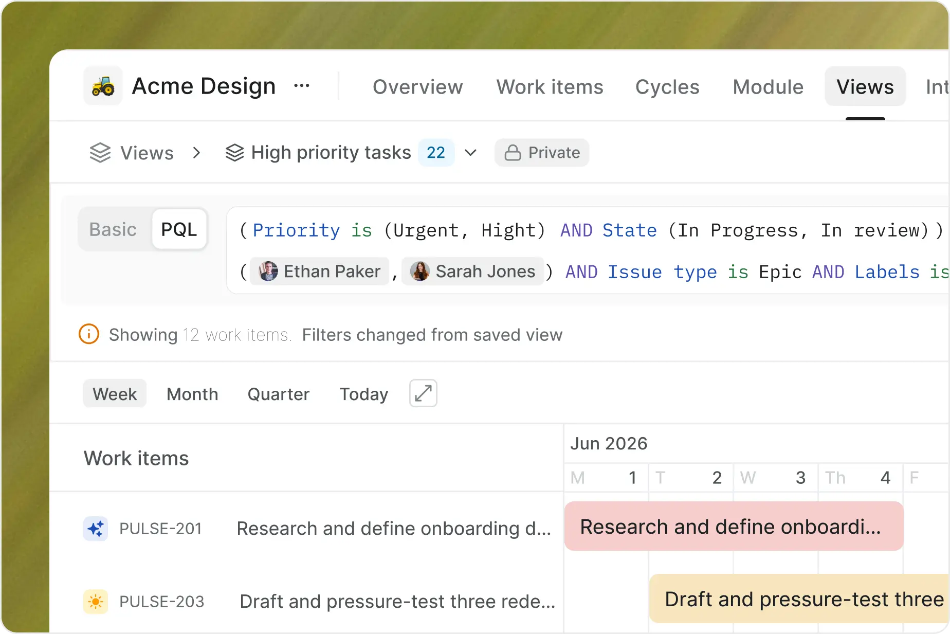Select Tuesday 2 in the timeline header
The width and height of the screenshot is (950, 634).
(691, 478)
